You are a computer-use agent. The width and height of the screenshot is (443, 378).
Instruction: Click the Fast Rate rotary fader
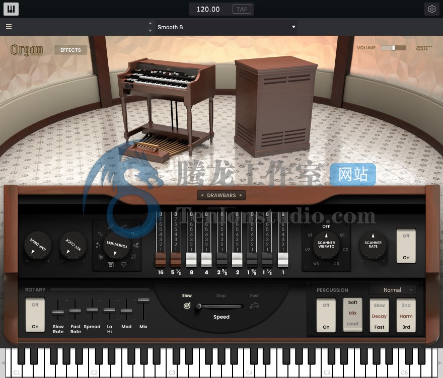75,311
